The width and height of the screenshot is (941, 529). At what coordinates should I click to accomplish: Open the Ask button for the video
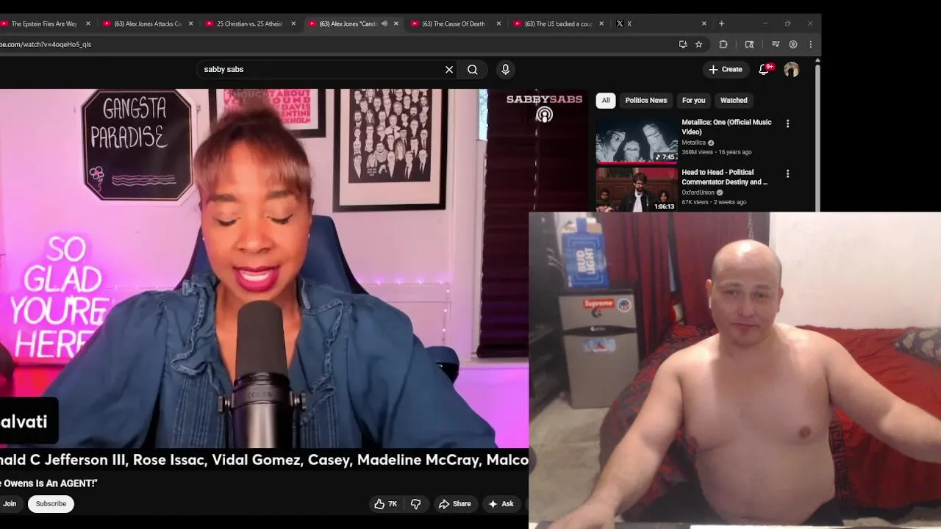[500, 503]
